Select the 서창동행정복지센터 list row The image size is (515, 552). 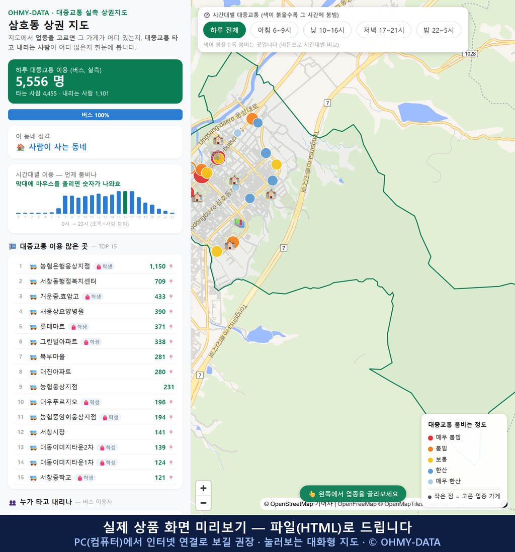click(95, 282)
